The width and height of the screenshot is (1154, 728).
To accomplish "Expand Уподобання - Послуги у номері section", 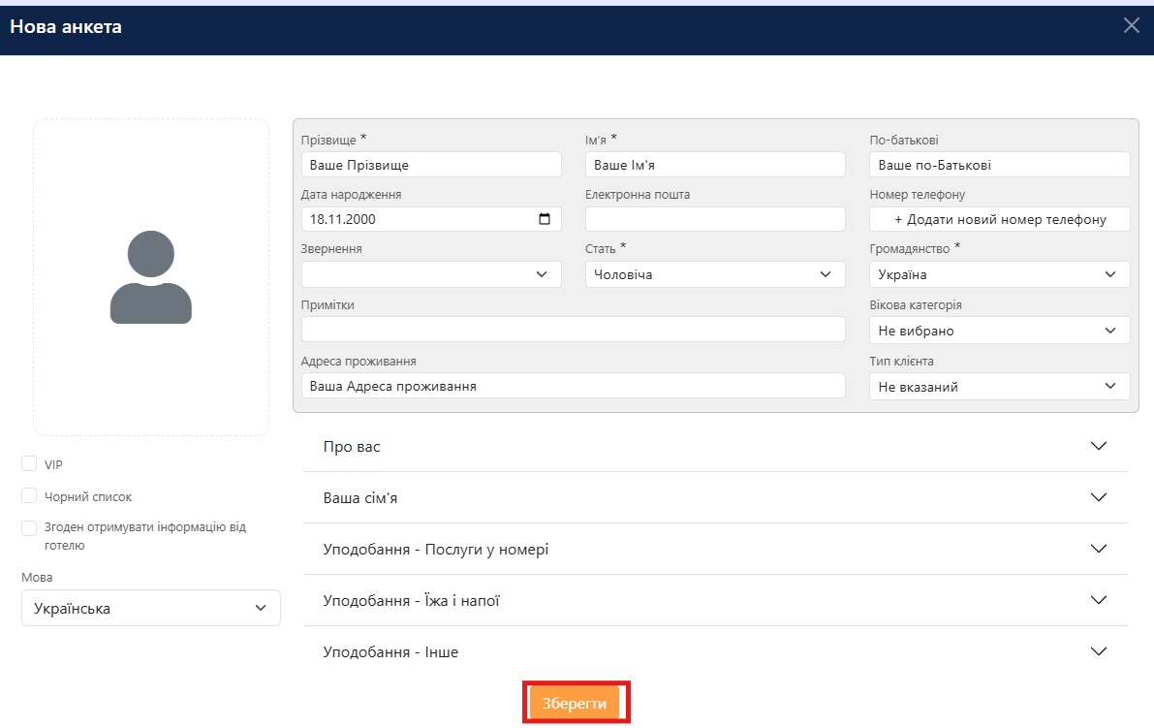I will 715,549.
